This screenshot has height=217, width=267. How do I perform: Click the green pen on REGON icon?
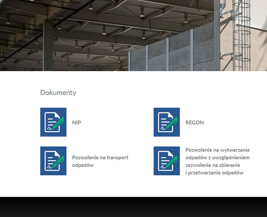point(172,123)
